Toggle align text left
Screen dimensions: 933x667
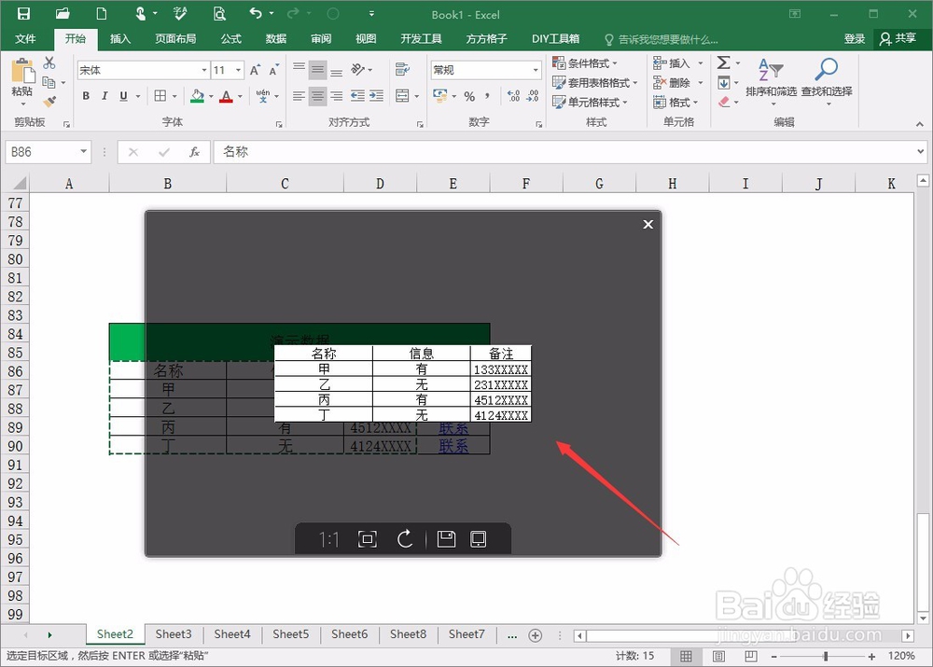pyautogui.click(x=299, y=96)
